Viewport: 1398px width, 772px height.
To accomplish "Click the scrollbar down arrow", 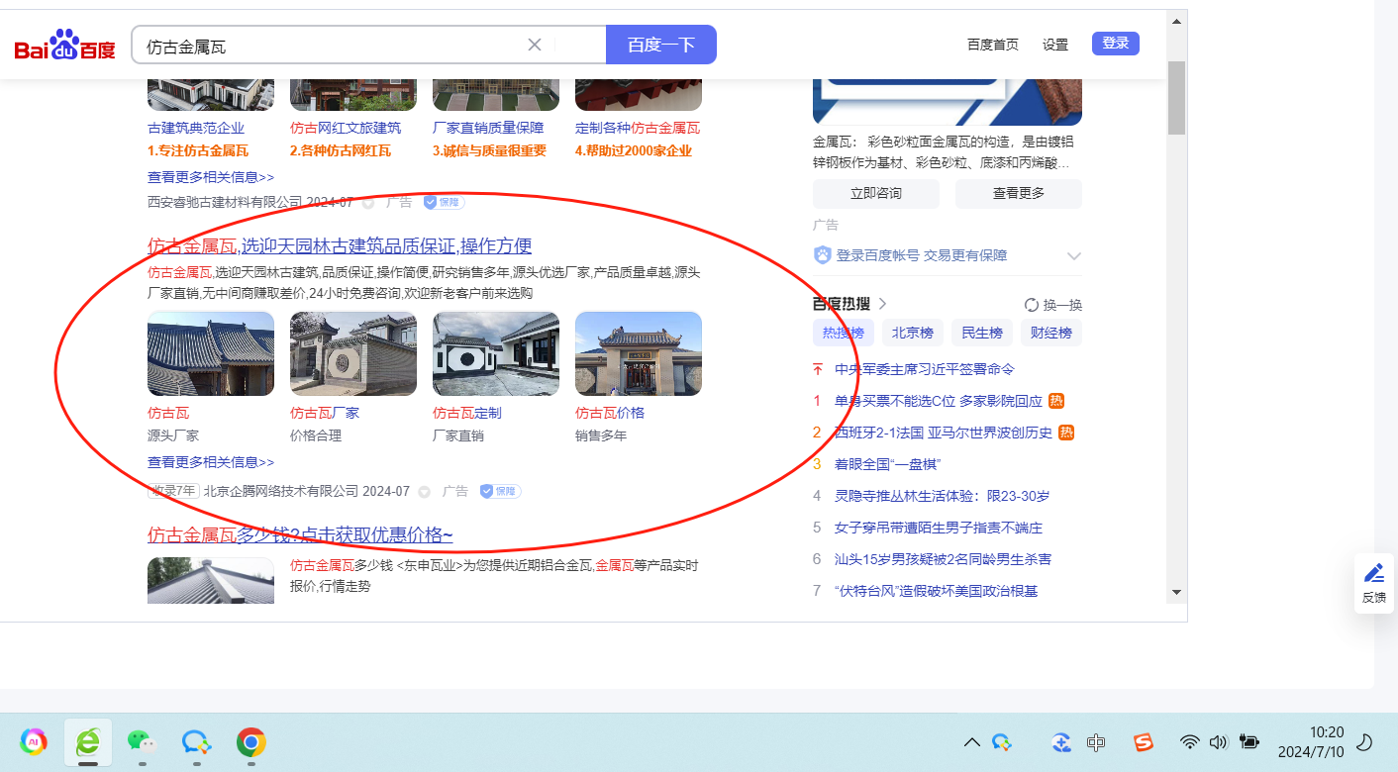I will click(1176, 592).
